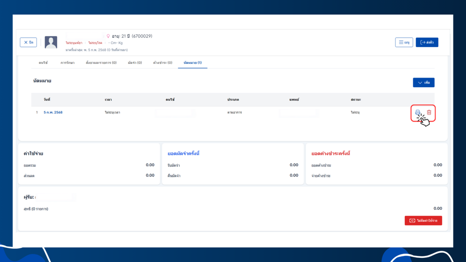This screenshot has width=466, height=262.
Task: Click the ส่งตัว transfer button
Action: 427,42
